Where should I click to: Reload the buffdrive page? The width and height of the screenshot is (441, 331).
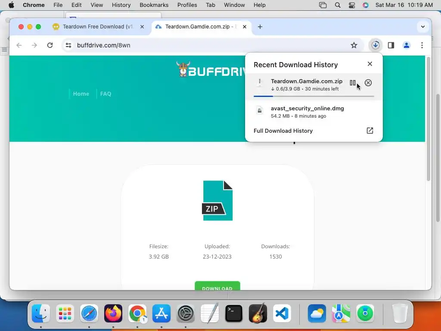point(50,45)
